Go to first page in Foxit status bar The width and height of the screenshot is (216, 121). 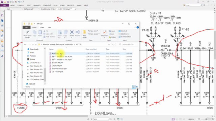[88, 119]
